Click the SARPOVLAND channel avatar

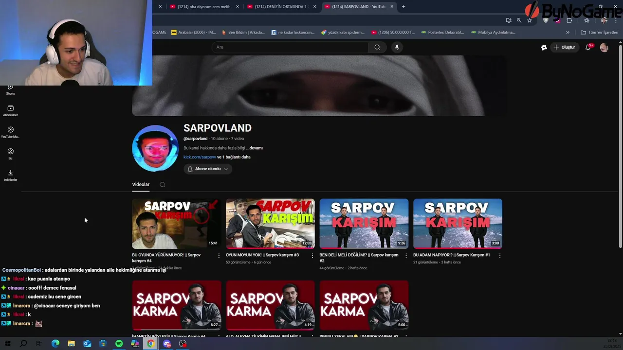155,148
